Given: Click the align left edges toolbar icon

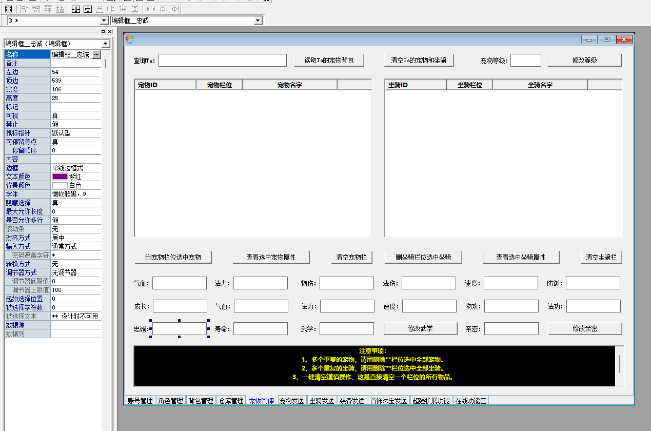Looking at the screenshot, I should tap(25, 9).
